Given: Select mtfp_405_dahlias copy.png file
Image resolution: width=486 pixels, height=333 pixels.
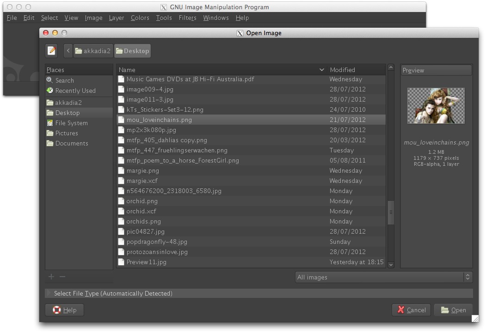Looking at the screenshot, I should 251,140.
